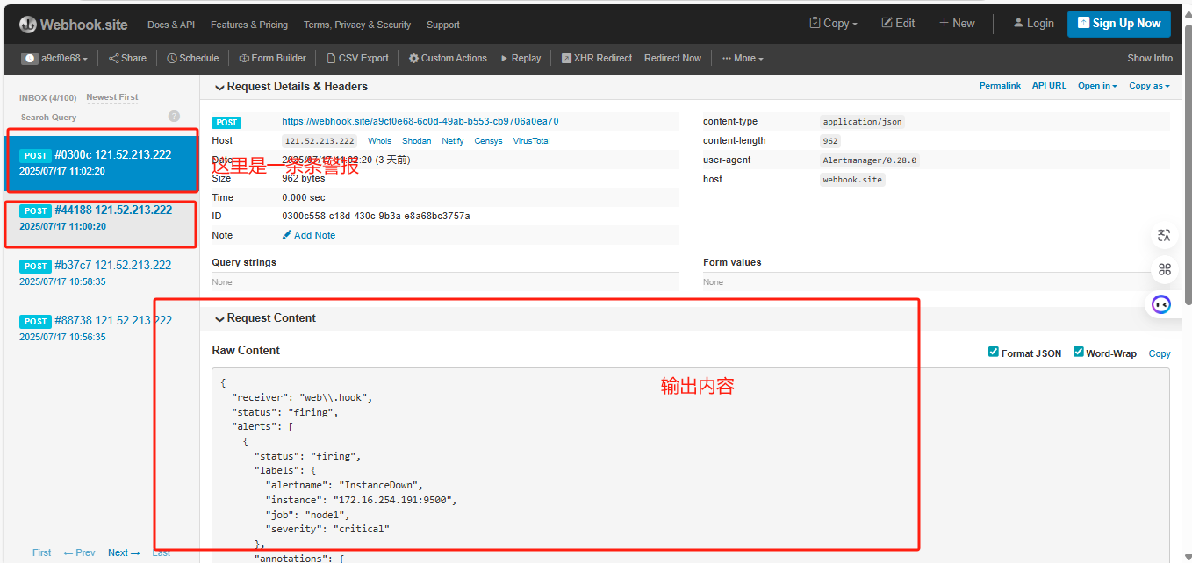Open Features & Pricing page
Viewport: 1192px width, 563px height.
249,25
